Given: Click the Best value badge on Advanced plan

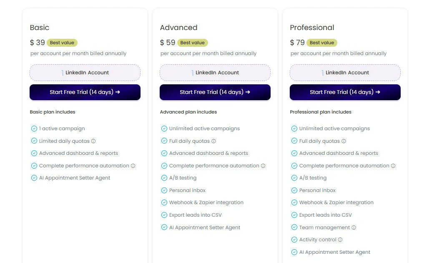Looking at the screenshot, I should click(x=192, y=42).
